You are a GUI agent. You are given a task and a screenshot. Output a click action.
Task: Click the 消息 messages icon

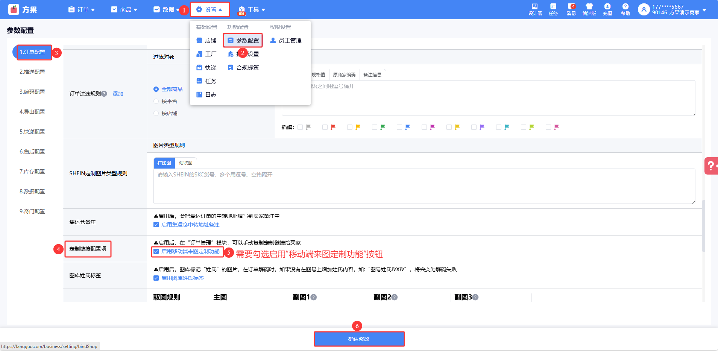pyautogui.click(x=571, y=9)
